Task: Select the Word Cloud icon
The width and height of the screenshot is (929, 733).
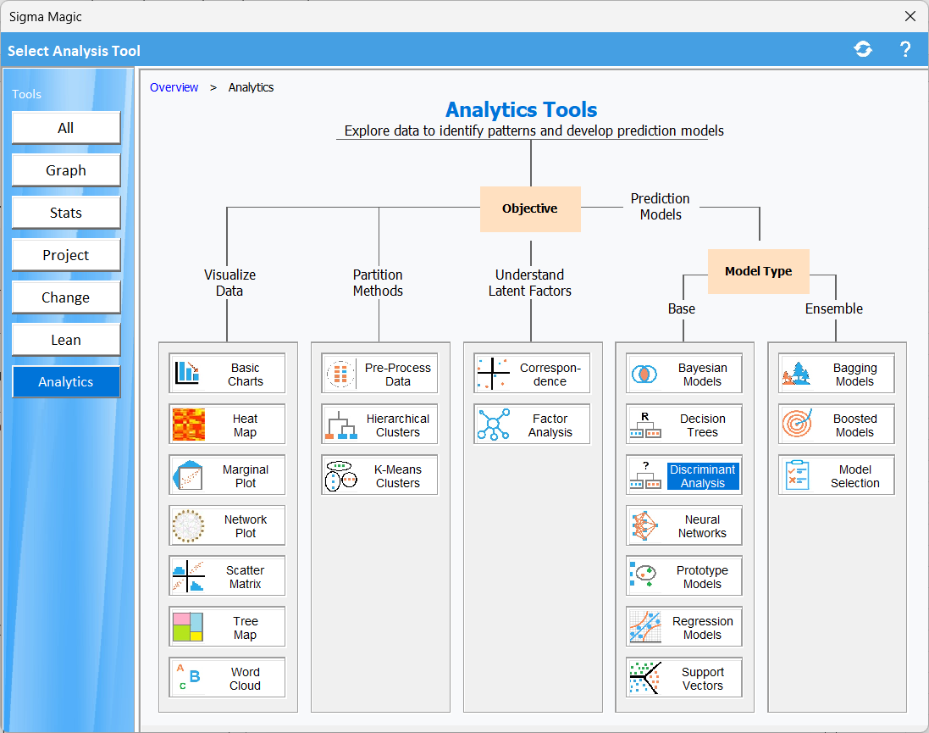Action: click(x=189, y=679)
